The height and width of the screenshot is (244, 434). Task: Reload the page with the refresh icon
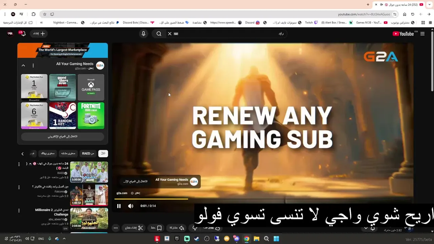413,14
